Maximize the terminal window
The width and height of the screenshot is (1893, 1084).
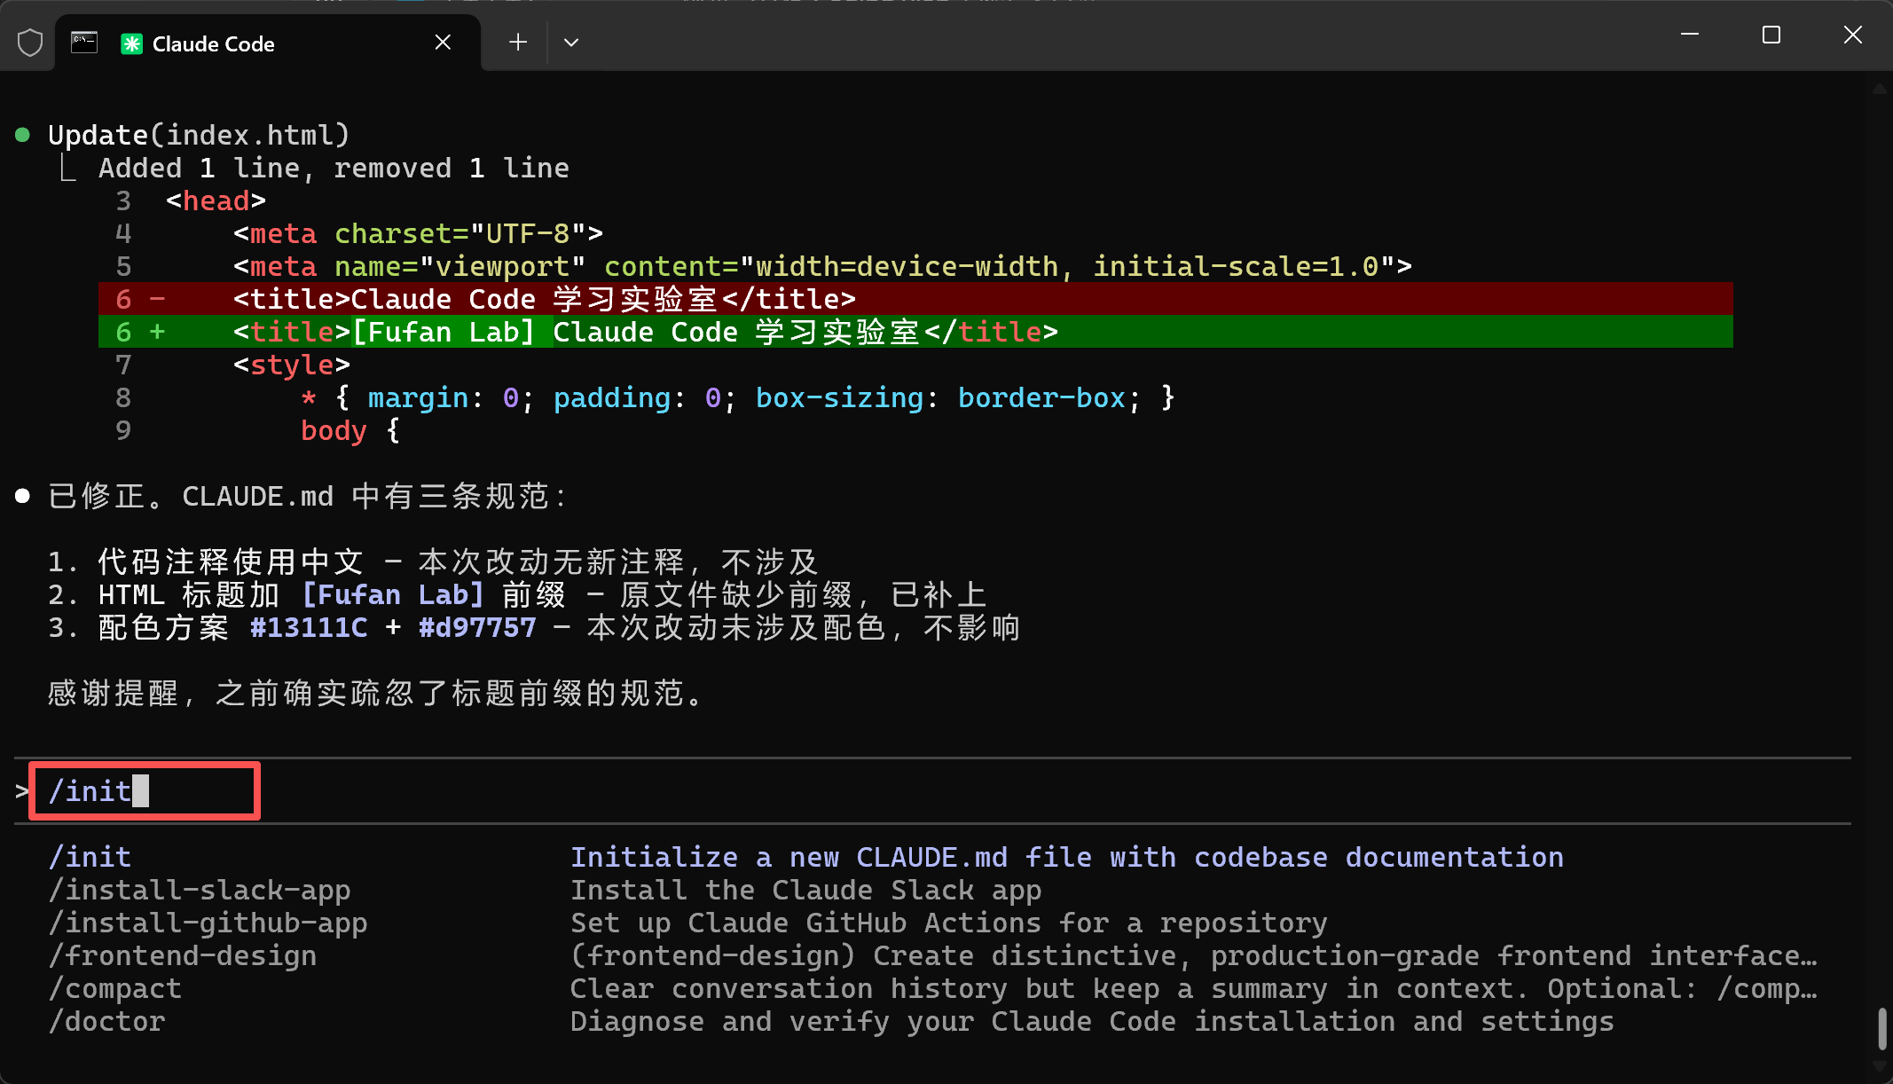click(x=1771, y=35)
